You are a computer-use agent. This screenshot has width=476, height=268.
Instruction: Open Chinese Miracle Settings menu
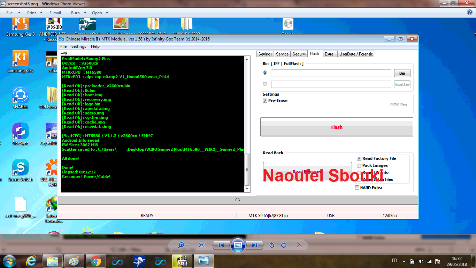[79, 46]
